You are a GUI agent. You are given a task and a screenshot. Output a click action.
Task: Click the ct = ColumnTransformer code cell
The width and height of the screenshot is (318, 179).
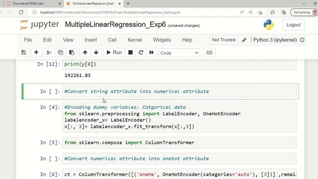(x=179, y=174)
